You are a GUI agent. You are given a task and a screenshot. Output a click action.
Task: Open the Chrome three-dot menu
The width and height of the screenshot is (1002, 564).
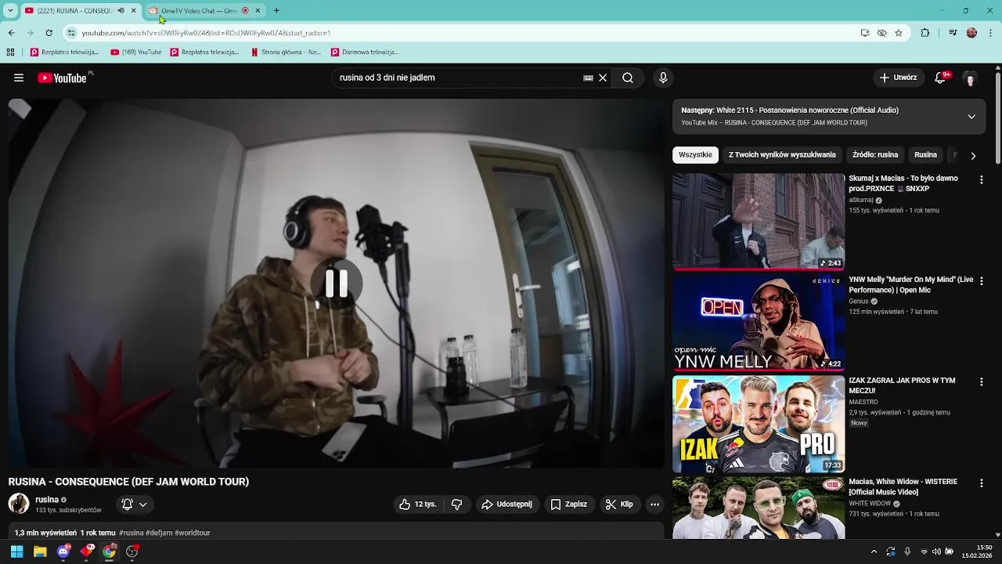coord(991,33)
